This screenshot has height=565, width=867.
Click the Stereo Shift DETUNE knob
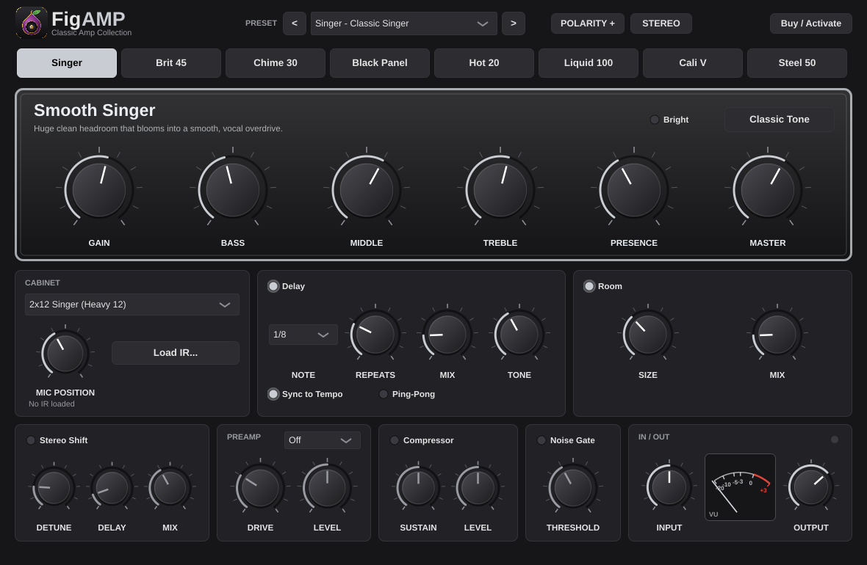click(54, 488)
